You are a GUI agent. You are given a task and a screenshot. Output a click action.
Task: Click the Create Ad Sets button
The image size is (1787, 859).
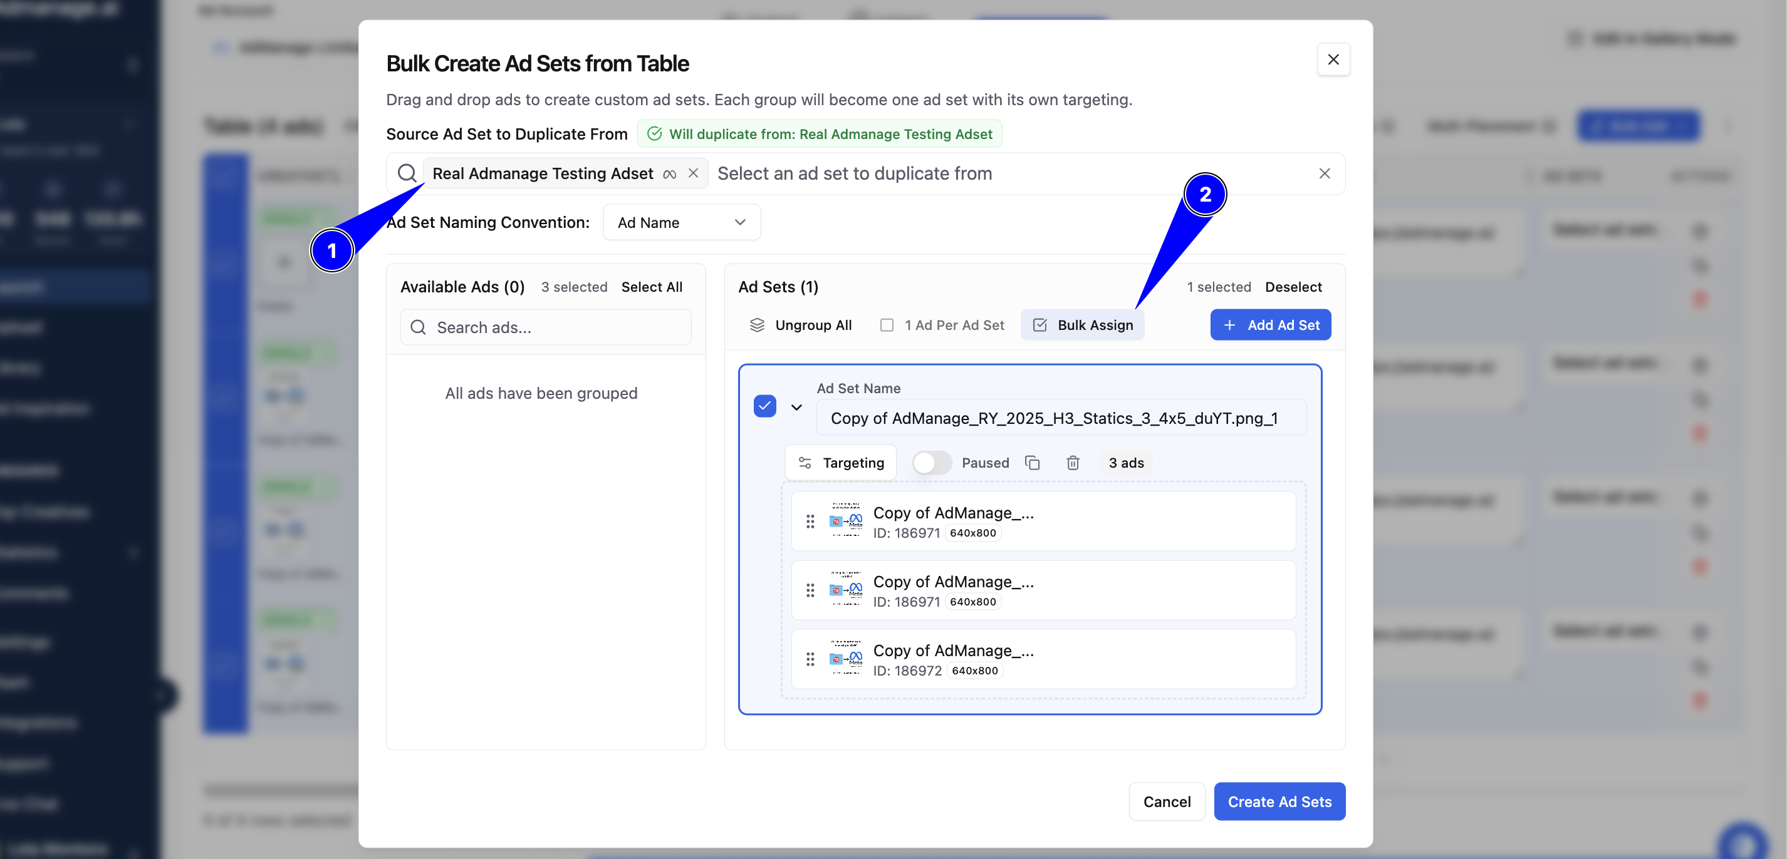tap(1279, 801)
